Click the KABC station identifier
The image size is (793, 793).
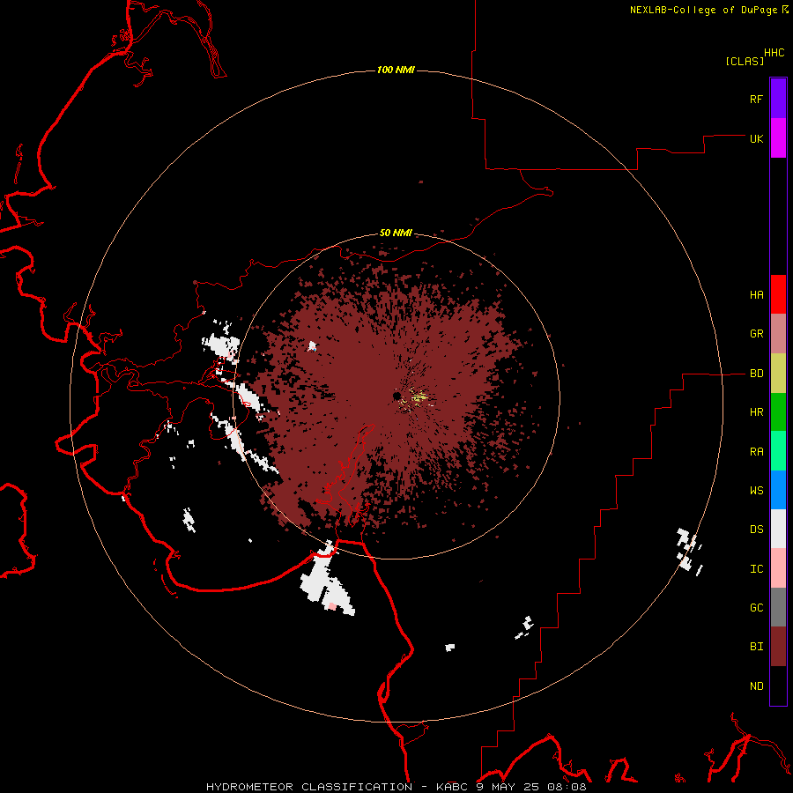(453, 787)
